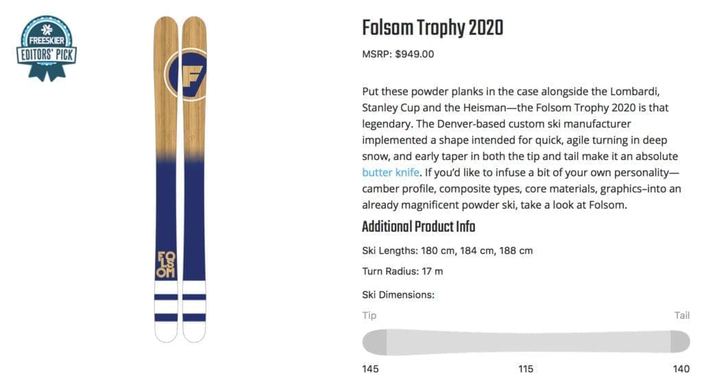Click the 115 waist width value
The height and width of the screenshot is (378, 702).
(x=525, y=369)
